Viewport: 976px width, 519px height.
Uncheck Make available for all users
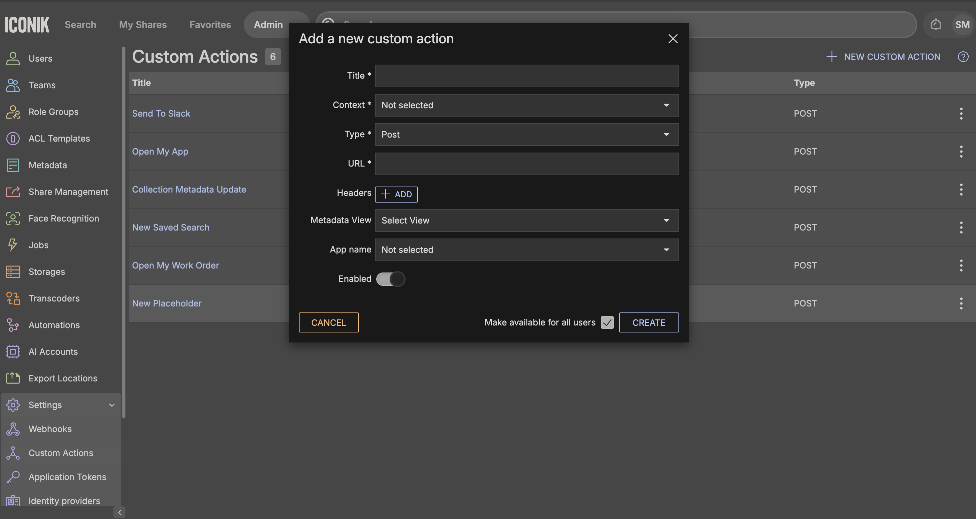click(607, 323)
